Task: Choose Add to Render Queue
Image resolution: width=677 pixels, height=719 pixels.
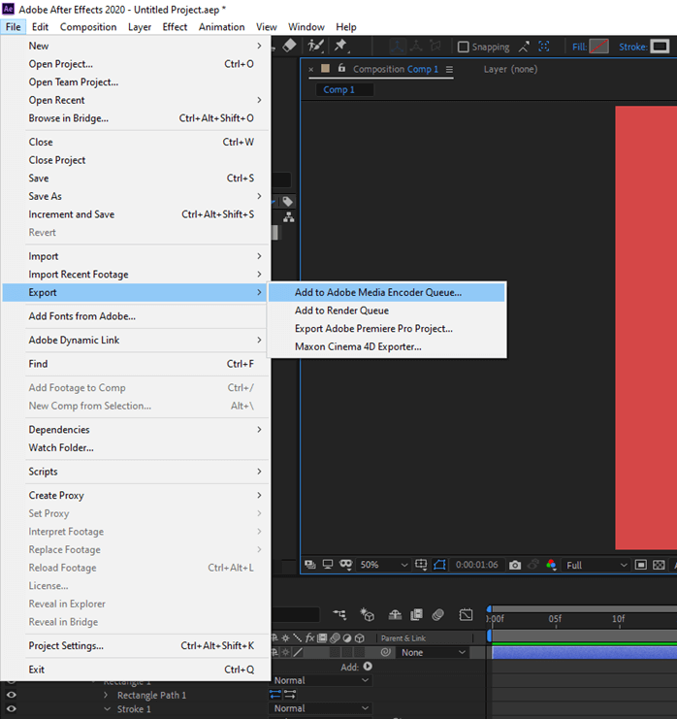Action: (386, 310)
